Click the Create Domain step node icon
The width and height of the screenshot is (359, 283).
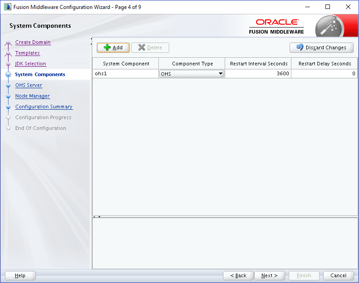[x=8, y=43]
